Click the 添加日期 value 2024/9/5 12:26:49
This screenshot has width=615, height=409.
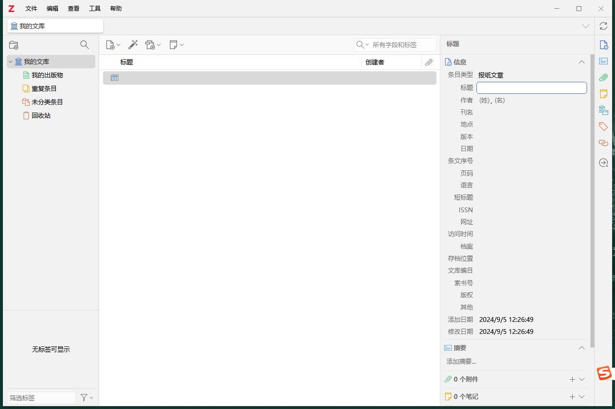506,320
